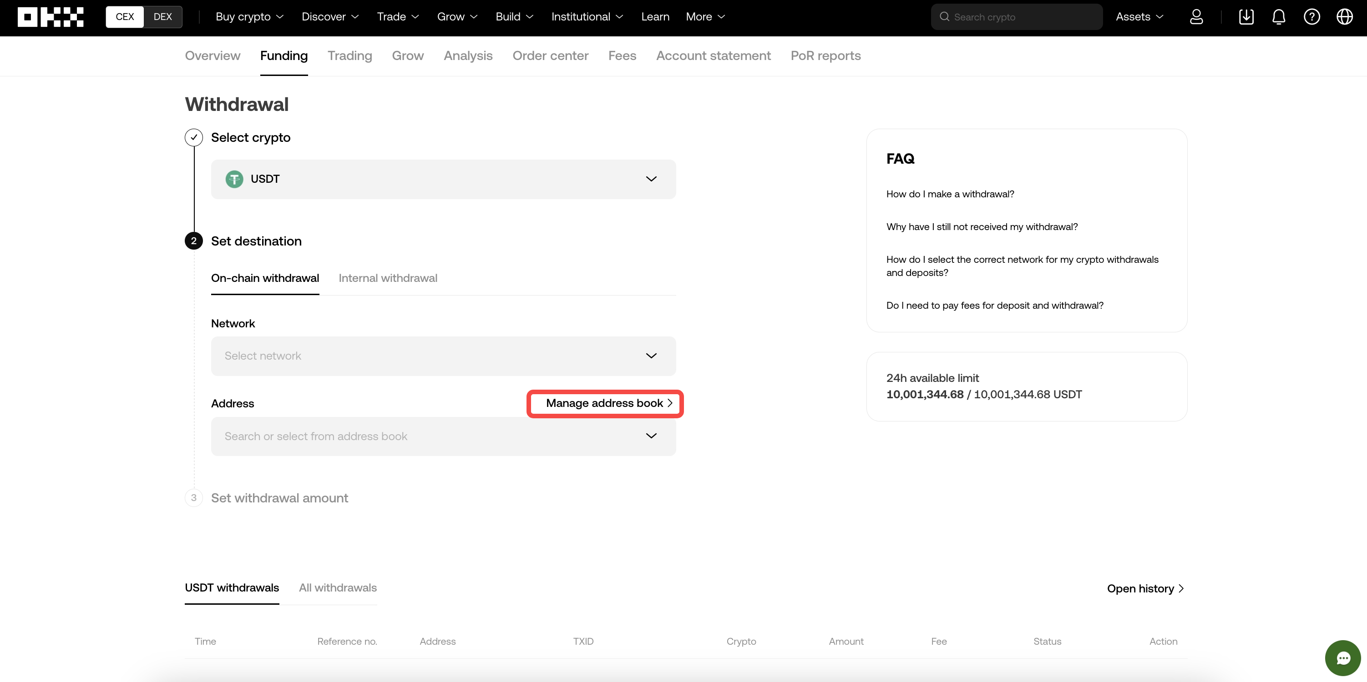Open language settings via the globe icon

click(1345, 16)
